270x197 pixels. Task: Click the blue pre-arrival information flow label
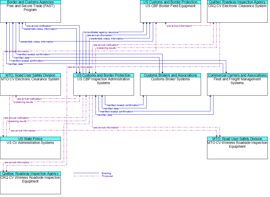coord(100,35)
